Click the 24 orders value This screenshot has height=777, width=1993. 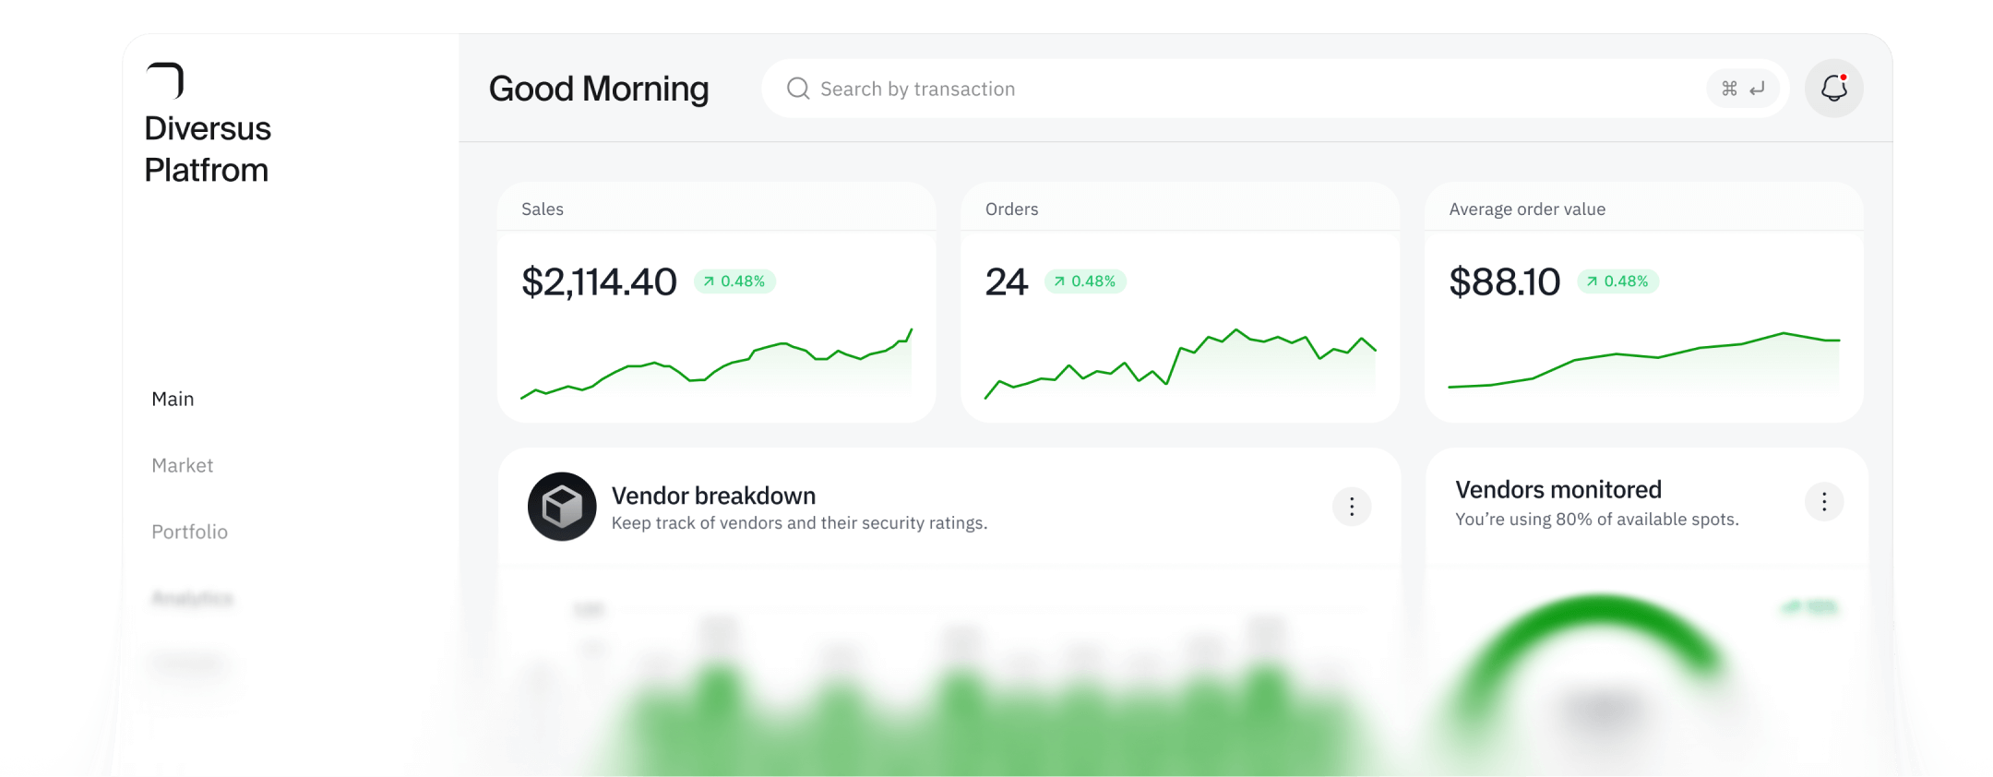pyautogui.click(x=1006, y=281)
